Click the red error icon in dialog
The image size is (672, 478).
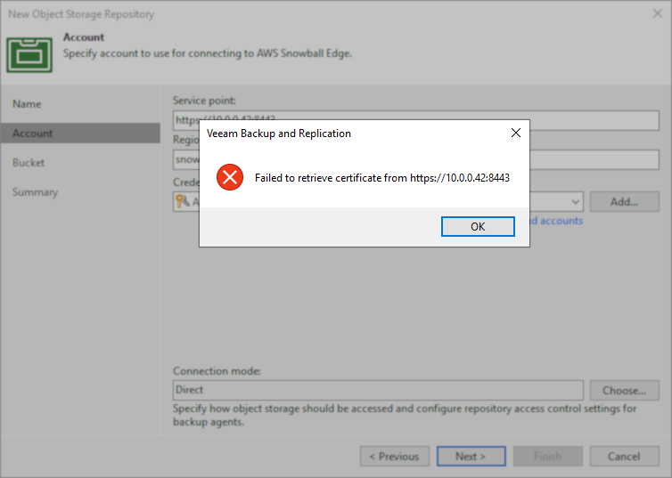[x=230, y=177]
